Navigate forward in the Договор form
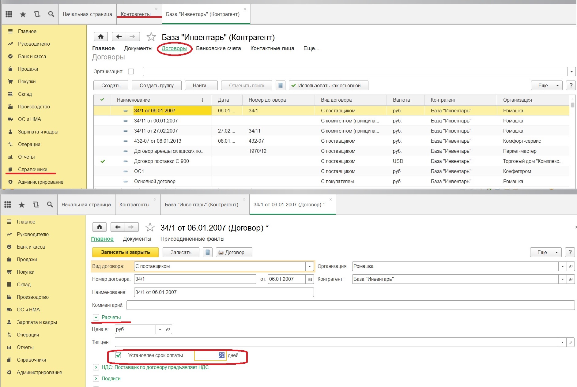Viewport: 577px width, 387px height. (x=131, y=227)
